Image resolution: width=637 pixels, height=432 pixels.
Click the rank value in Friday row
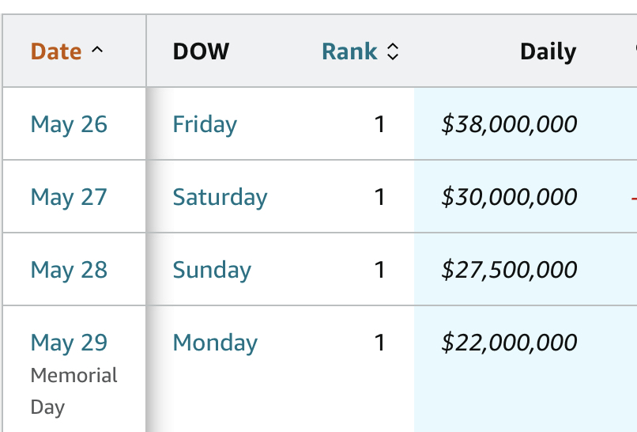[x=379, y=124]
